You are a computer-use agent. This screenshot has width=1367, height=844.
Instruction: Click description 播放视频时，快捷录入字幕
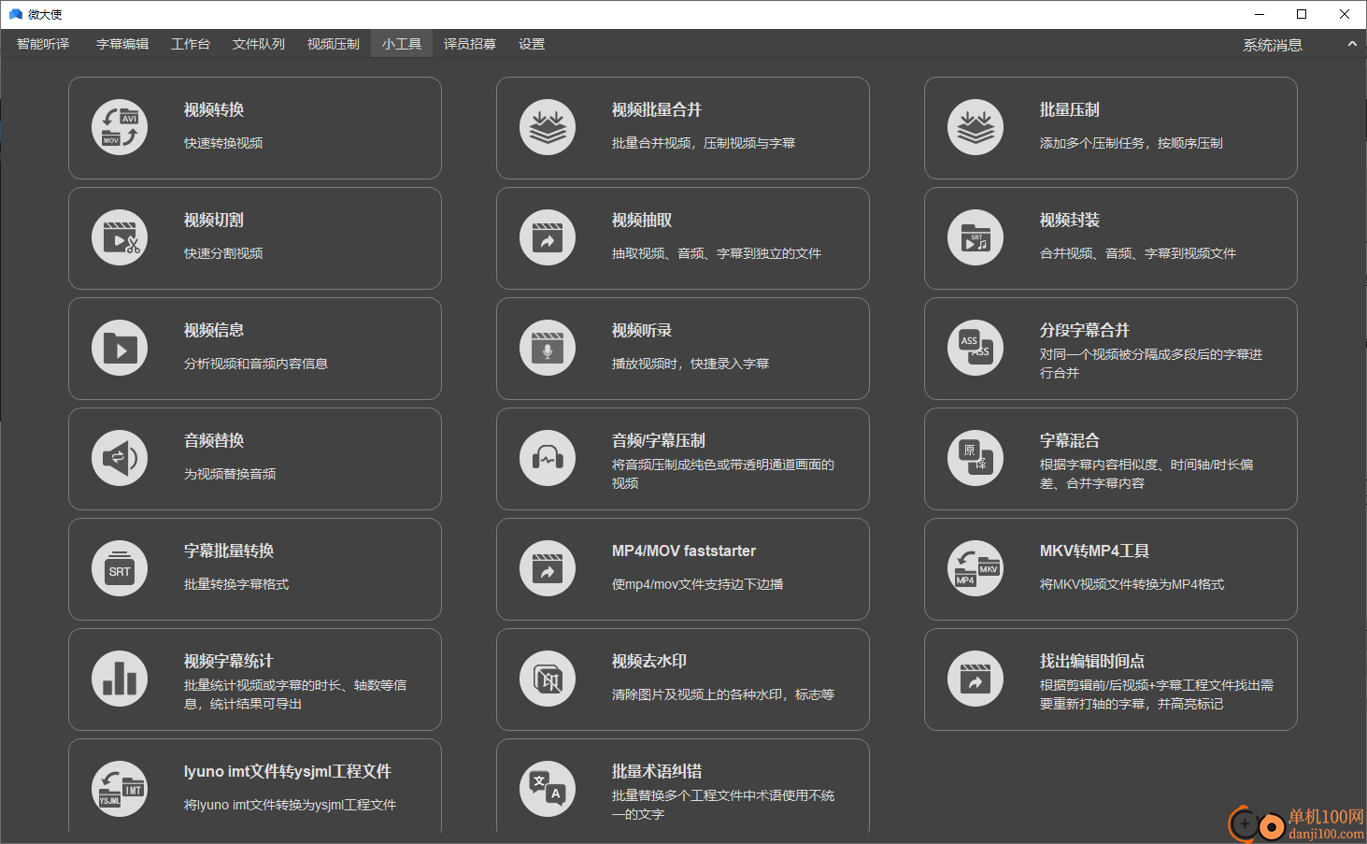(x=691, y=364)
